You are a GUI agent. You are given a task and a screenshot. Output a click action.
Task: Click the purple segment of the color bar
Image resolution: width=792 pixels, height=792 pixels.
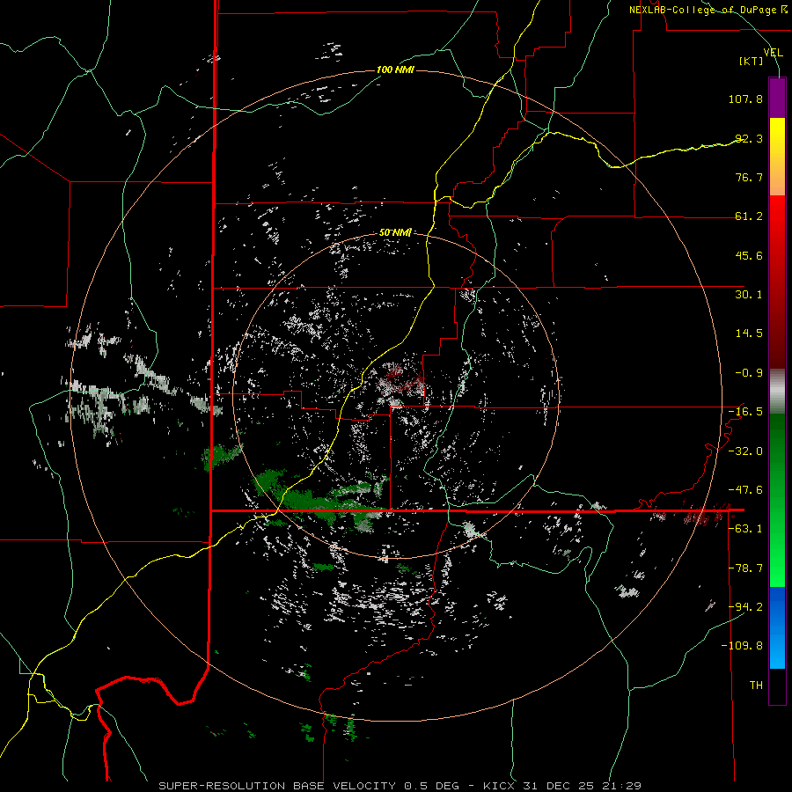[777, 98]
